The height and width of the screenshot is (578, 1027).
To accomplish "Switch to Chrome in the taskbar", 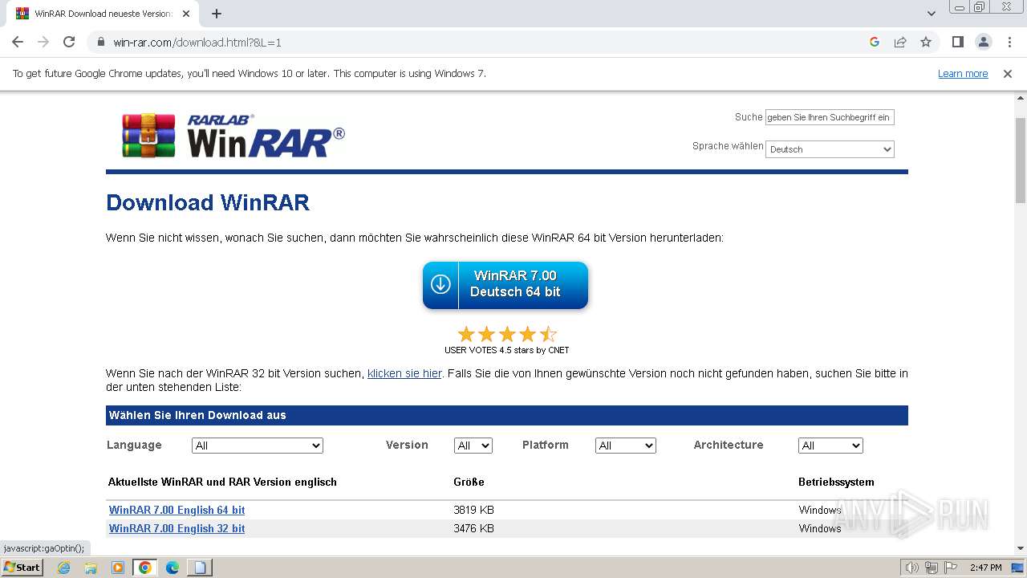I will pyautogui.click(x=145, y=568).
